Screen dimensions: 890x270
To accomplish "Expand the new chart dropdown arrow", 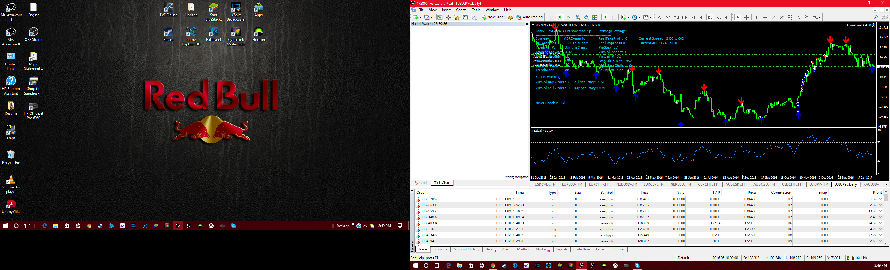I will [421, 17].
